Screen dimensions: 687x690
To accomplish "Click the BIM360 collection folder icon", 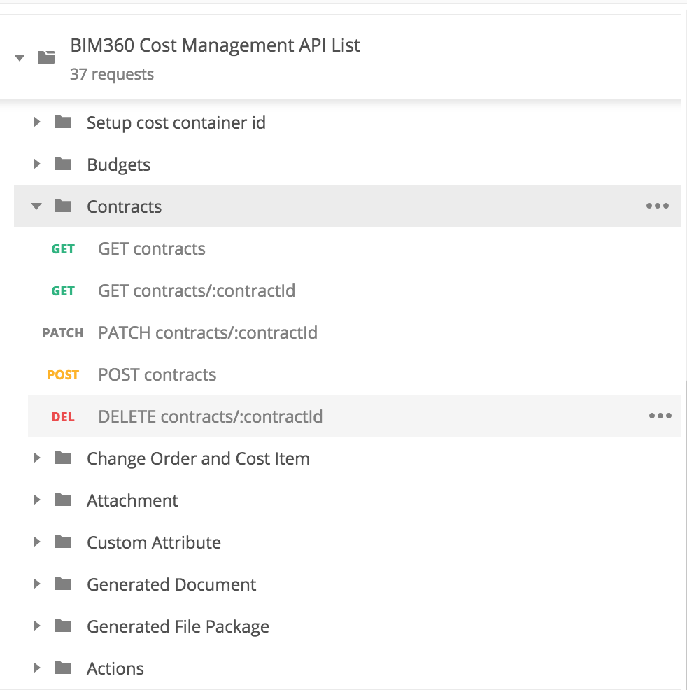I will (46, 57).
